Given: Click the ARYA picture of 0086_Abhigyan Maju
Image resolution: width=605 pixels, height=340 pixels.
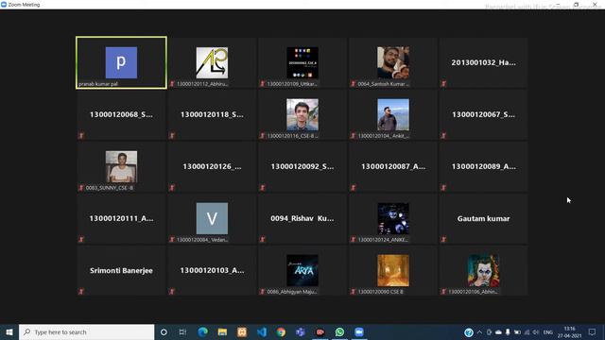Looking at the screenshot, I should tap(302, 271).
